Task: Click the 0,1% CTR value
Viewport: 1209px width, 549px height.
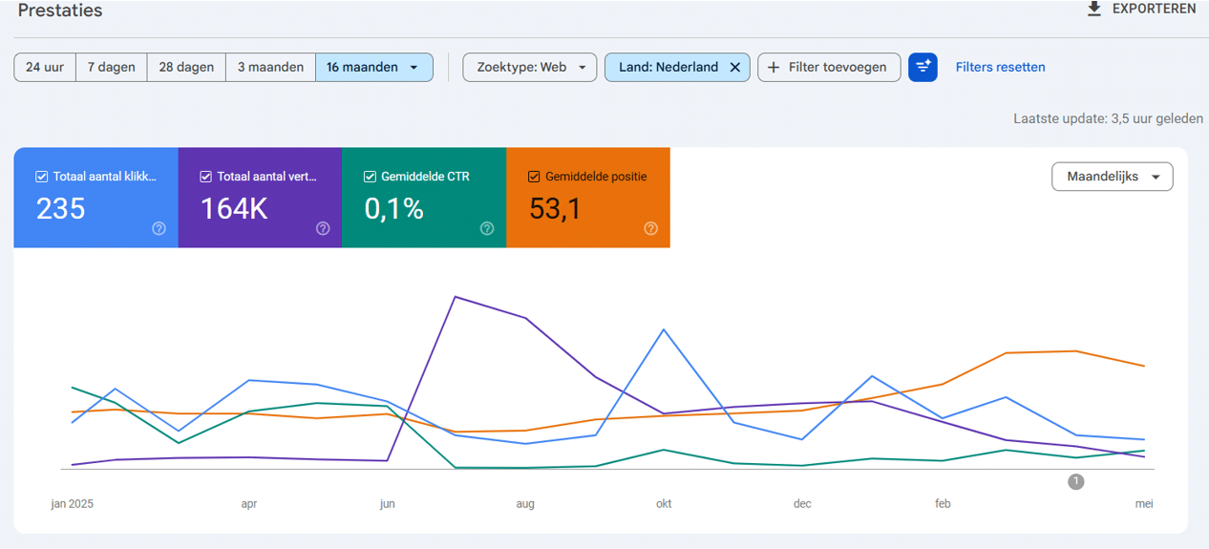Action: (394, 208)
